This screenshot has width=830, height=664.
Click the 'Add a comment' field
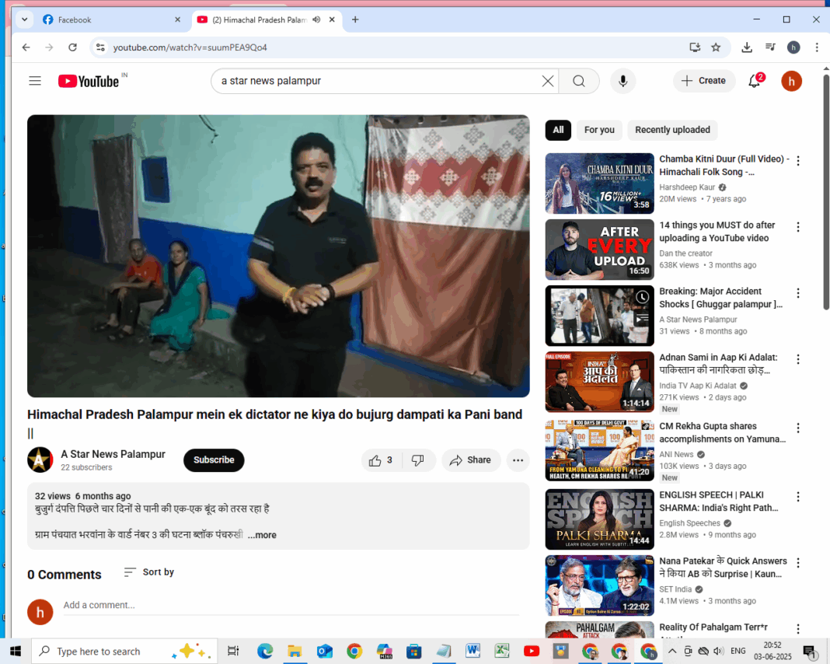tap(291, 605)
